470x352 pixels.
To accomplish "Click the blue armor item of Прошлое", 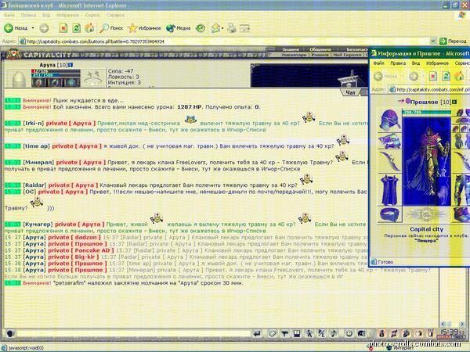I will point(389,190).
